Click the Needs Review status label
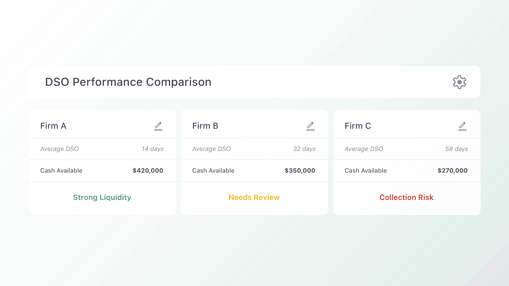509x286 pixels. pyautogui.click(x=254, y=197)
